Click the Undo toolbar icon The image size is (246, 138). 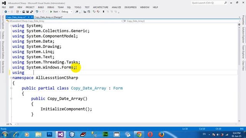(37, 12)
